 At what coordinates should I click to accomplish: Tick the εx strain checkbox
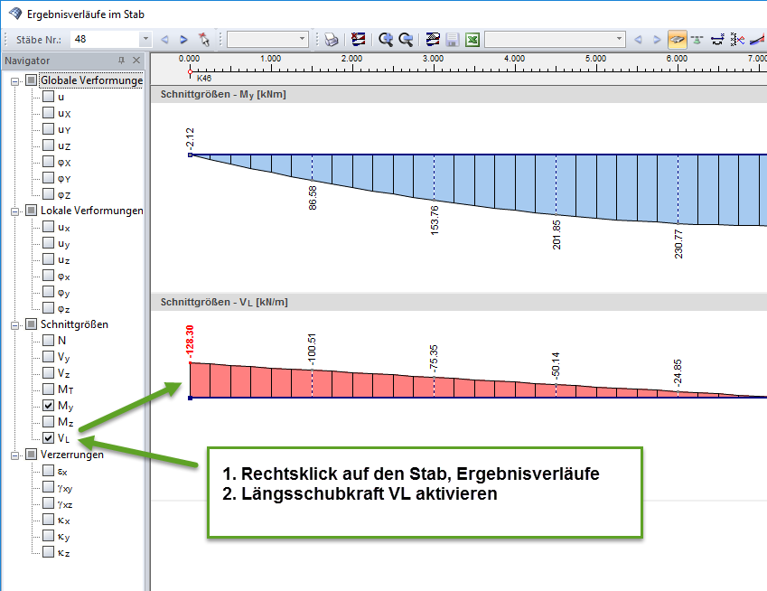coord(48,471)
